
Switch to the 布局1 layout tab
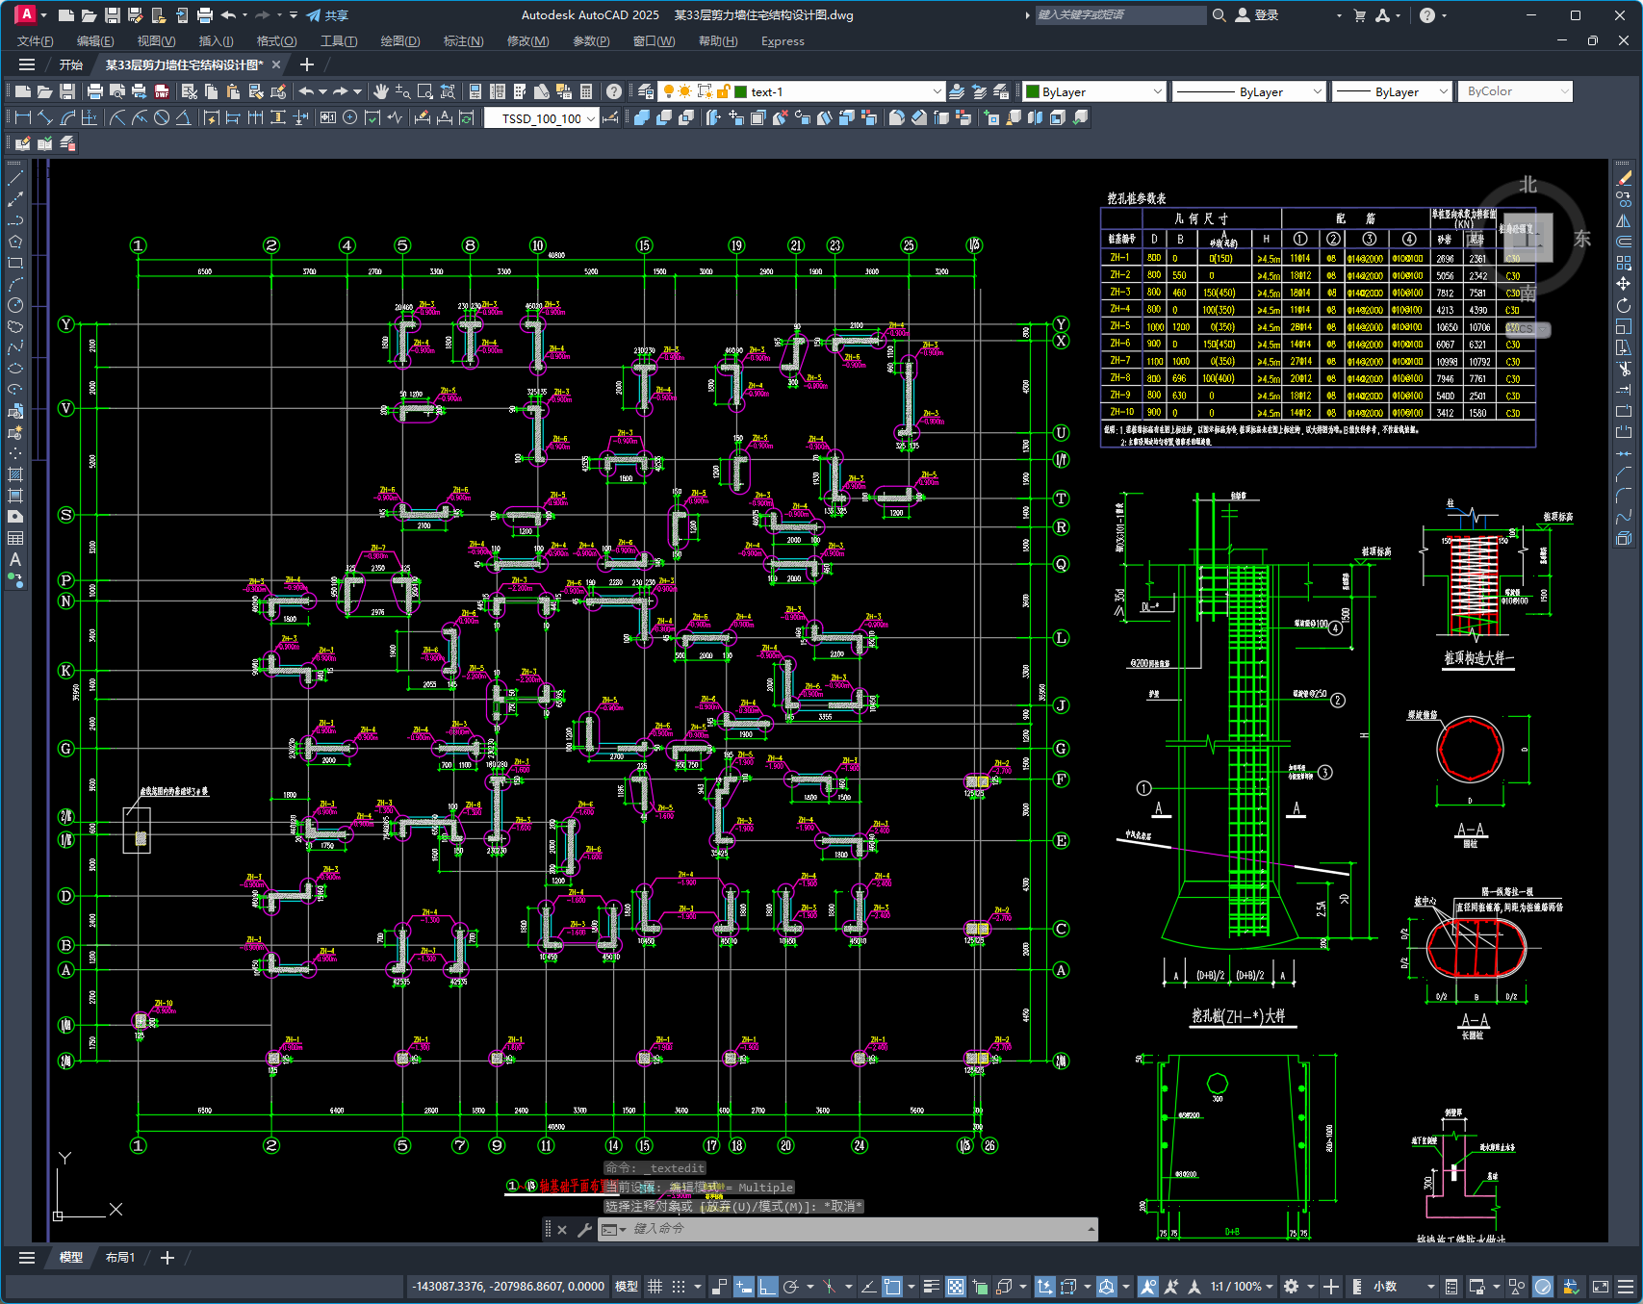(120, 1258)
